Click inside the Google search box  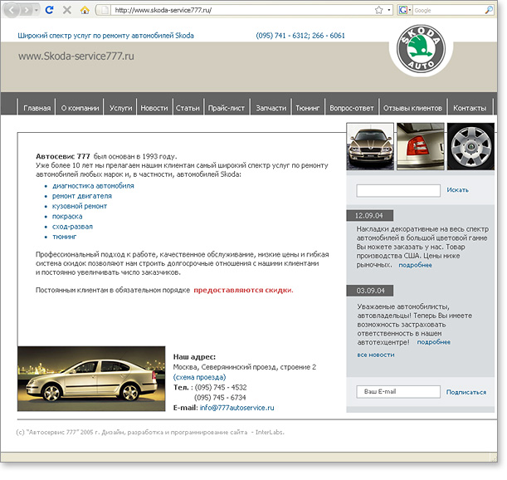448,10
